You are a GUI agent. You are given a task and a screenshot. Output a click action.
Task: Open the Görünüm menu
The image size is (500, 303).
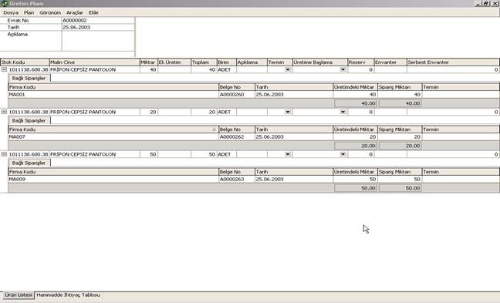point(50,13)
